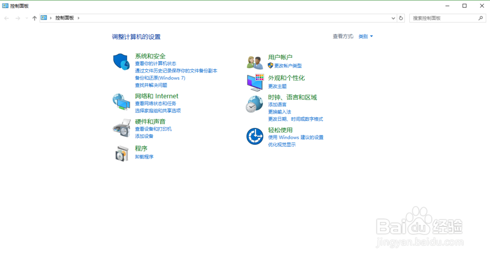The image size is (490, 259).
Task: Click 通过文件历史记录保存你的文件备份副本 link
Action: [x=176, y=71]
